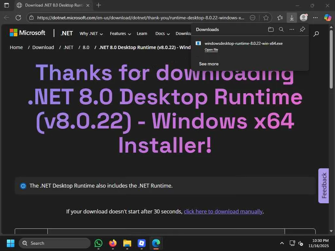Open the Learn navigation item

[x=142, y=34]
